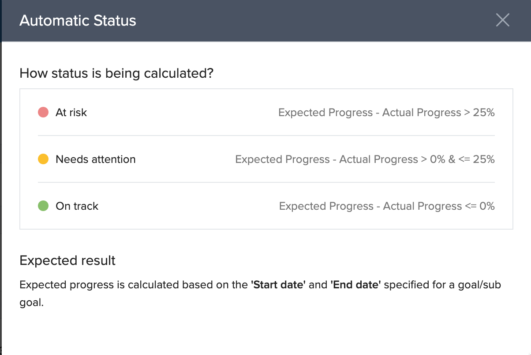Select the 'Expected result' heading
The height and width of the screenshot is (355, 531).
67,261
